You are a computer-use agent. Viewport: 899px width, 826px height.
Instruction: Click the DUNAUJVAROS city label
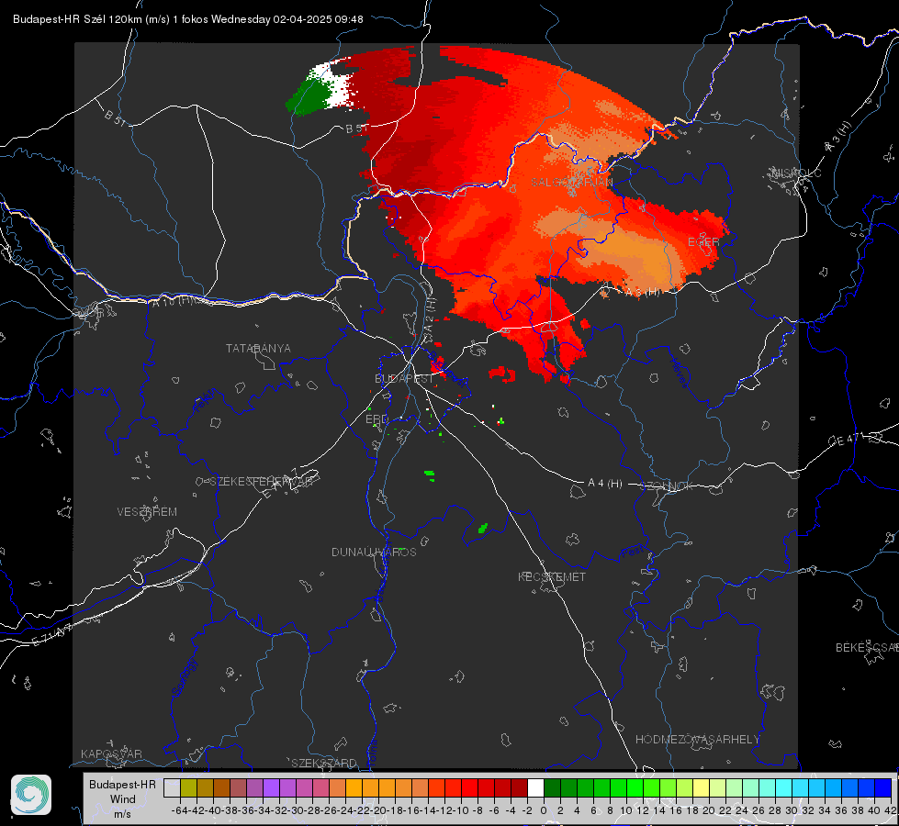[x=374, y=552]
